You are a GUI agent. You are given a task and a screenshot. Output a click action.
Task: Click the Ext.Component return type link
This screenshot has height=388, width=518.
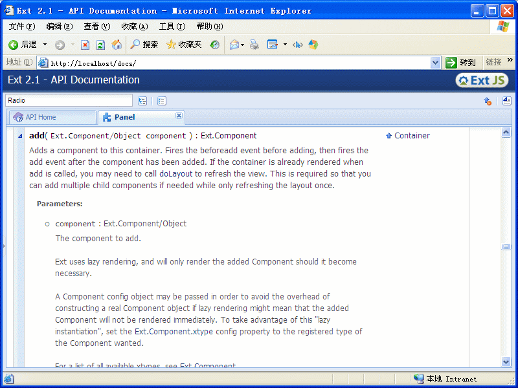click(x=229, y=136)
